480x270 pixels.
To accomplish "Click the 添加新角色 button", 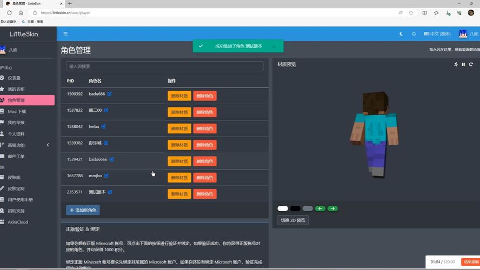I will point(83,210).
